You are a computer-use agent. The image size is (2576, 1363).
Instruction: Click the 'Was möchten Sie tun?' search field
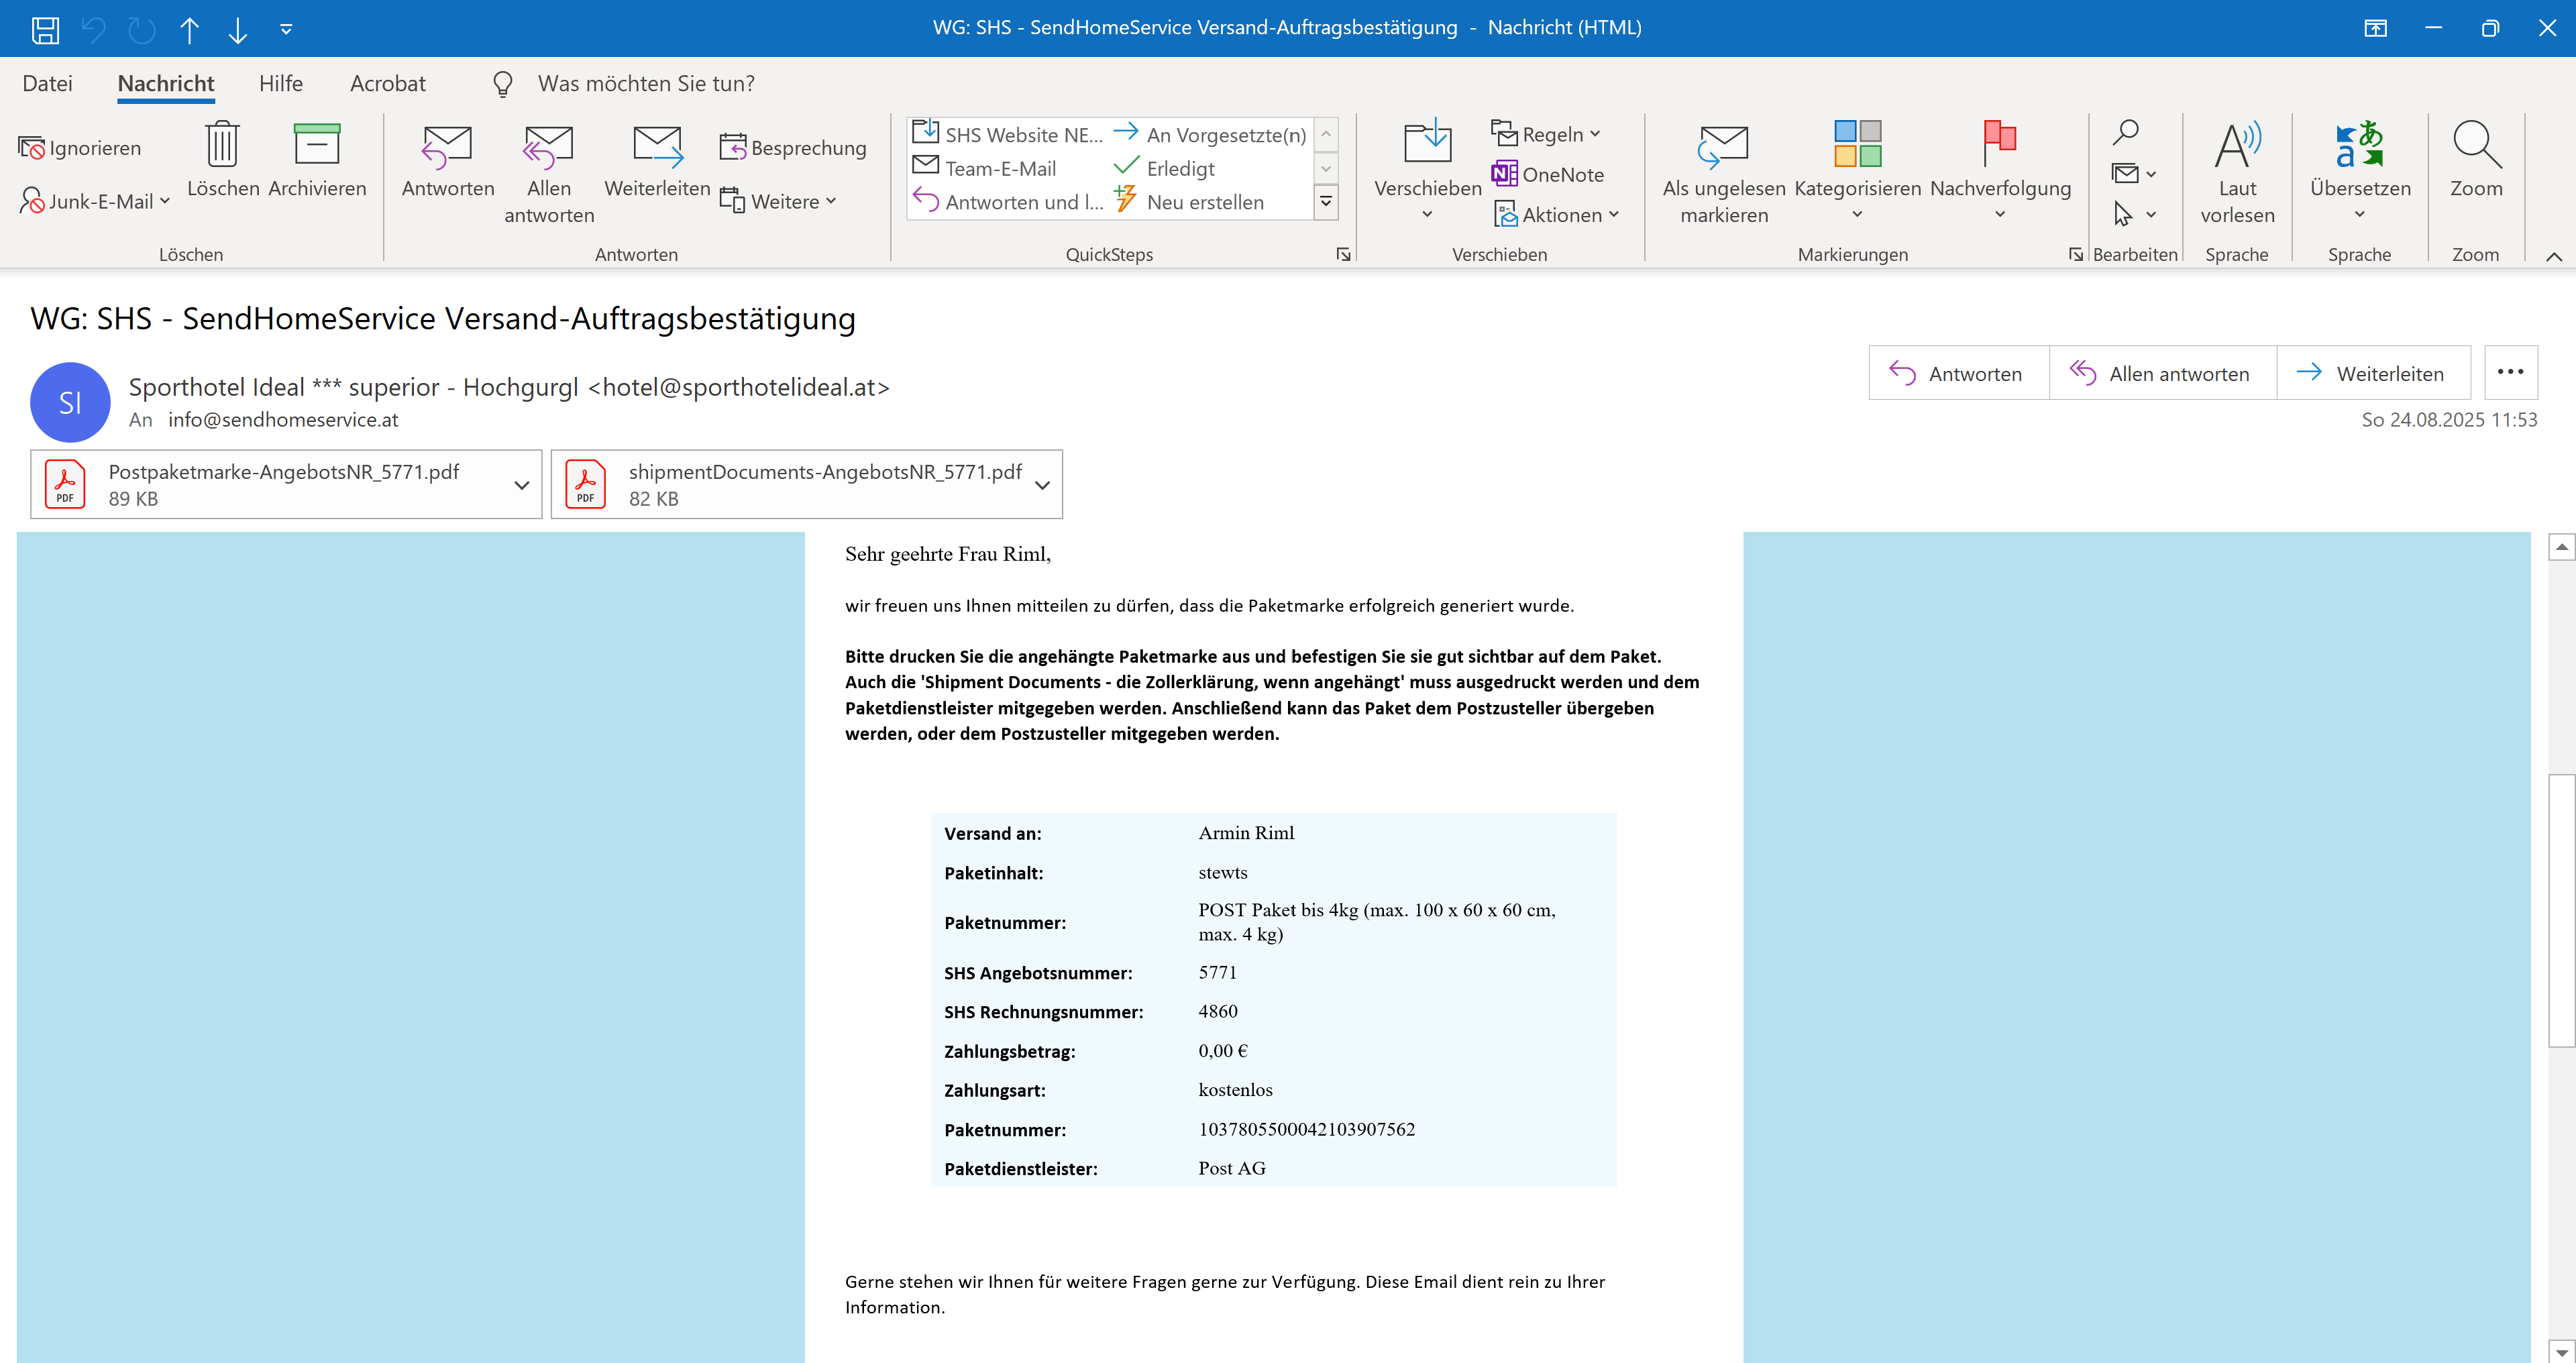click(646, 84)
